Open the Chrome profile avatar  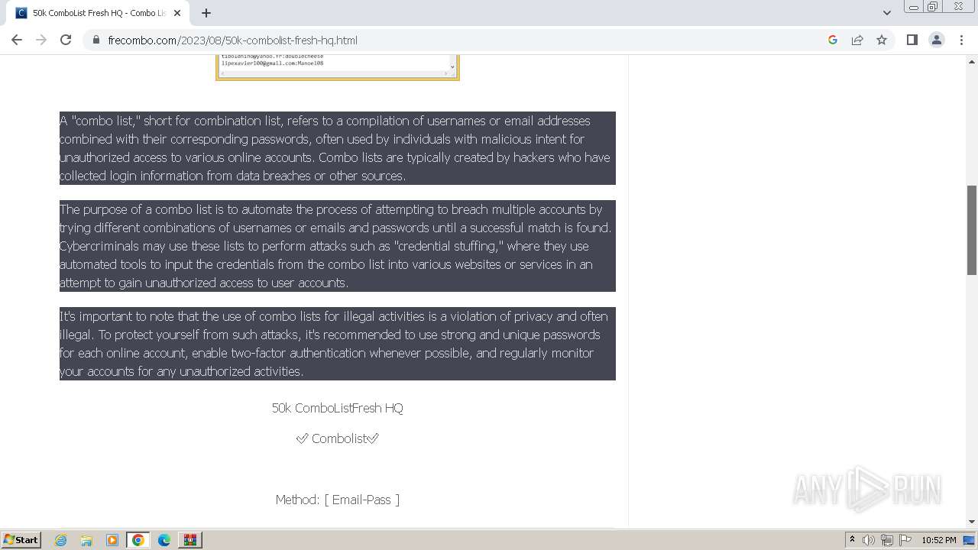pos(937,40)
